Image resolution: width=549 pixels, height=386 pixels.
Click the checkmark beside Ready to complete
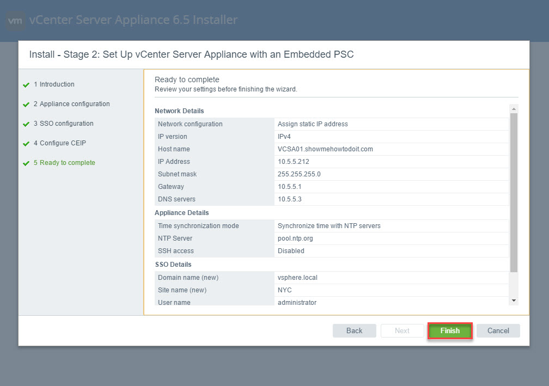coord(26,163)
